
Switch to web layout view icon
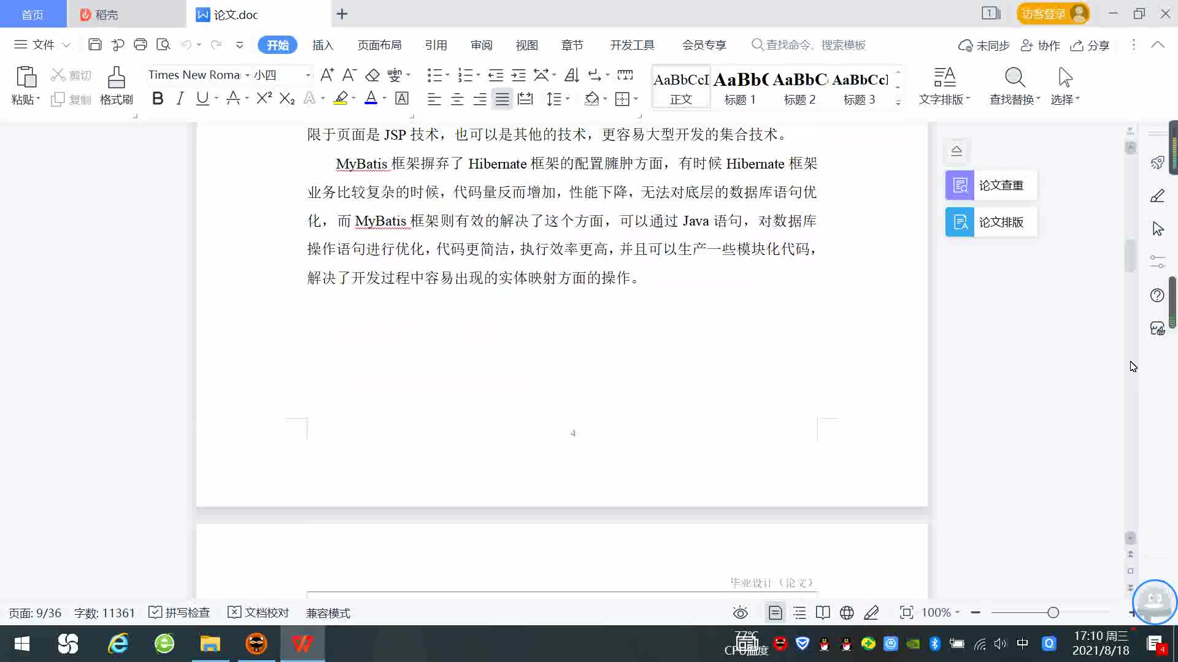tap(847, 612)
